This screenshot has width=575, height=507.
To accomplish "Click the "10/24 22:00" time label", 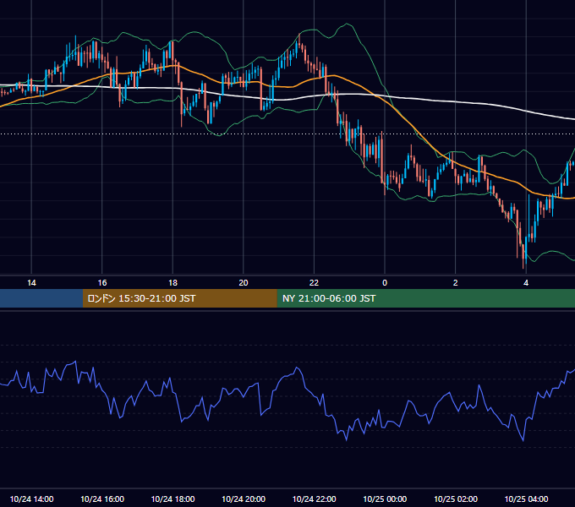I will click(x=314, y=499).
